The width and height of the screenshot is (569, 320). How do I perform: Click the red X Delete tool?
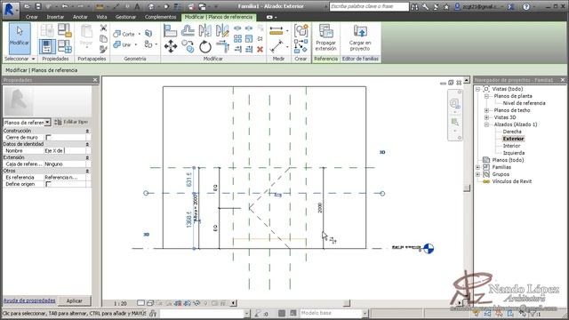pos(260,50)
